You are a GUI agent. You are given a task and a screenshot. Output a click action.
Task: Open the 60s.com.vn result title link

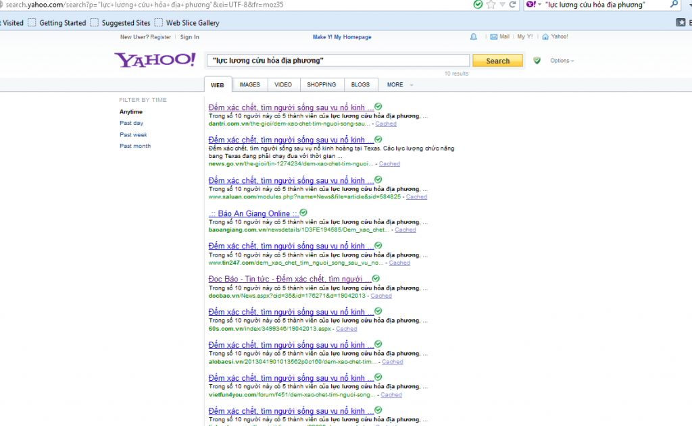pos(291,312)
